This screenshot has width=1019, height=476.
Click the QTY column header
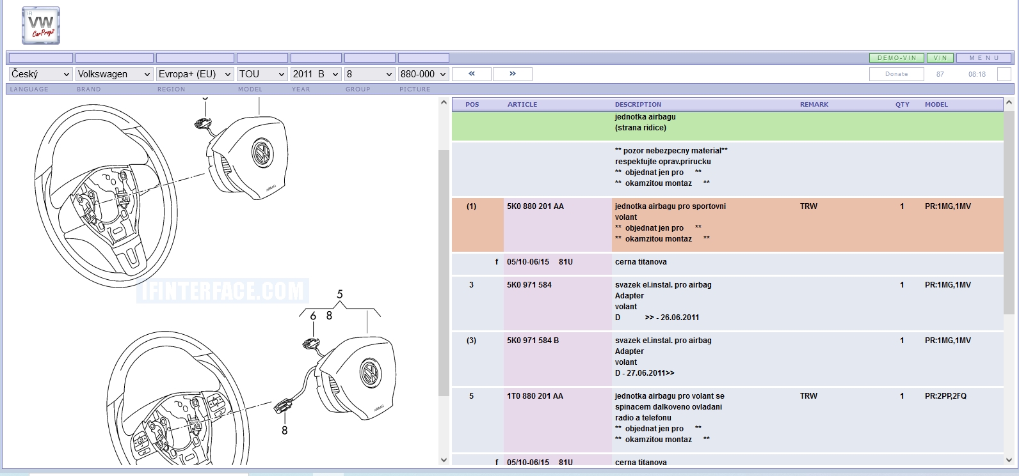click(903, 105)
